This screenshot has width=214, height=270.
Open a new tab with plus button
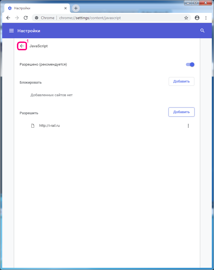tap(76, 8)
